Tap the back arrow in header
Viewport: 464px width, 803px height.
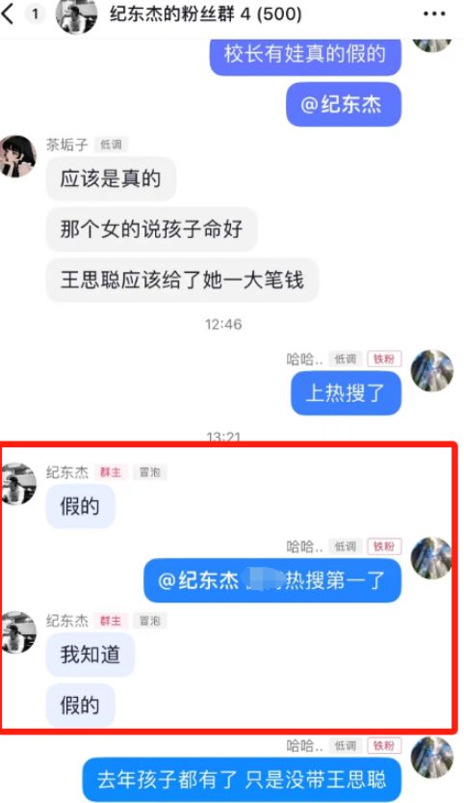(x=9, y=13)
